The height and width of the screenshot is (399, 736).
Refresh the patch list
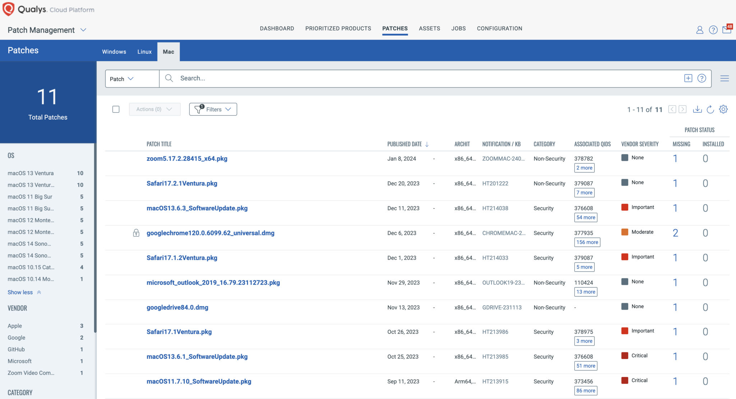(x=710, y=109)
